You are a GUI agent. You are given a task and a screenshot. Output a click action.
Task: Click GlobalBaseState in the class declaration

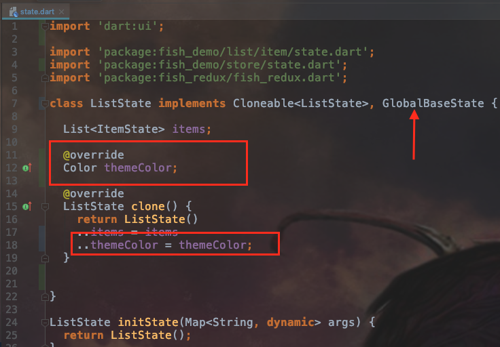click(433, 104)
